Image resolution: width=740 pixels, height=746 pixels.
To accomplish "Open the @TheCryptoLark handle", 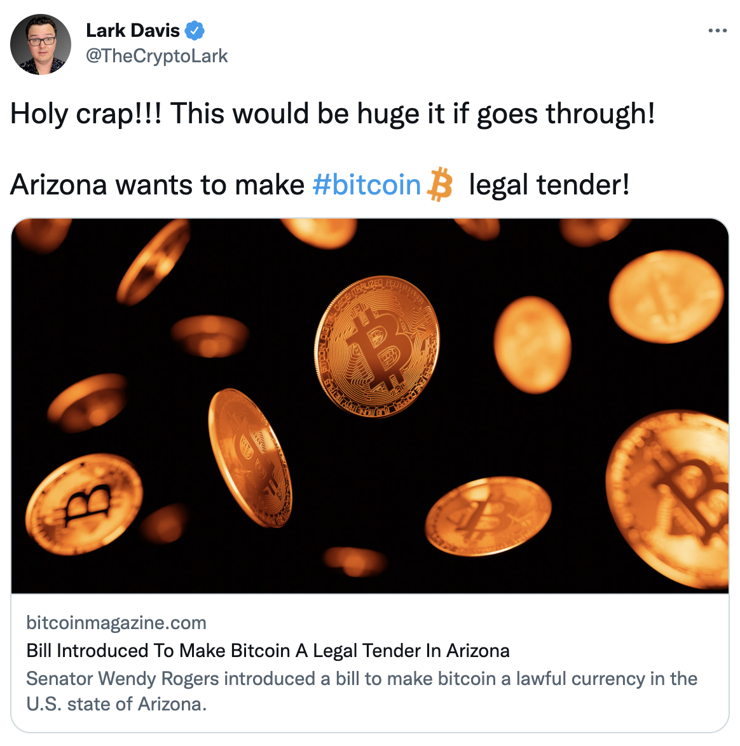I will point(156,56).
